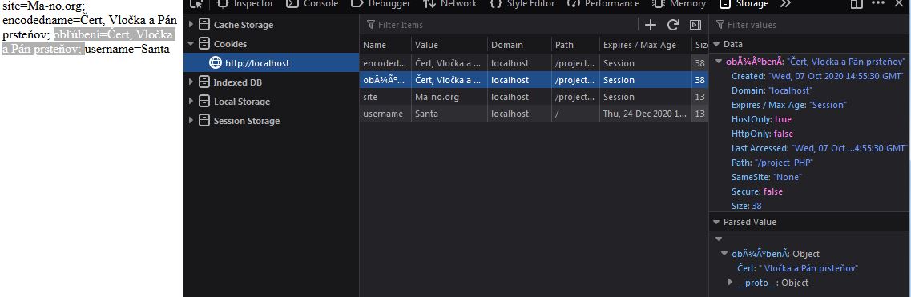Expand the Local Storage tree arrow
This screenshot has width=911, height=297.
191,102
